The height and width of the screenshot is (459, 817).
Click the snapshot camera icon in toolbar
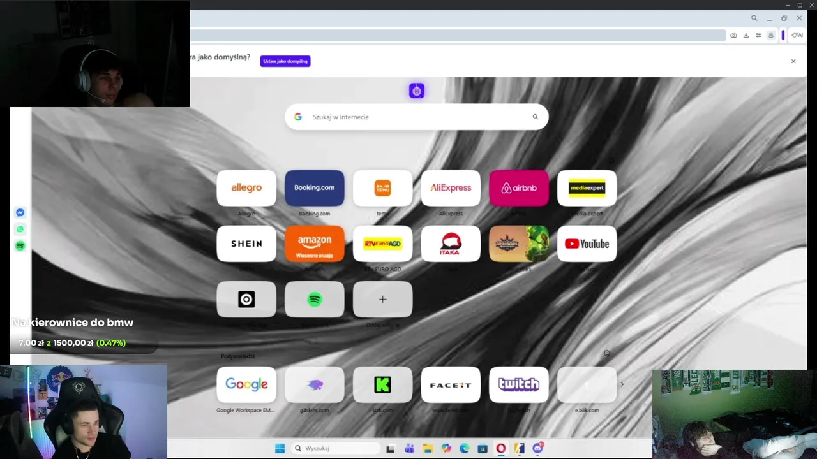pyautogui.click(x=733, y=35)
